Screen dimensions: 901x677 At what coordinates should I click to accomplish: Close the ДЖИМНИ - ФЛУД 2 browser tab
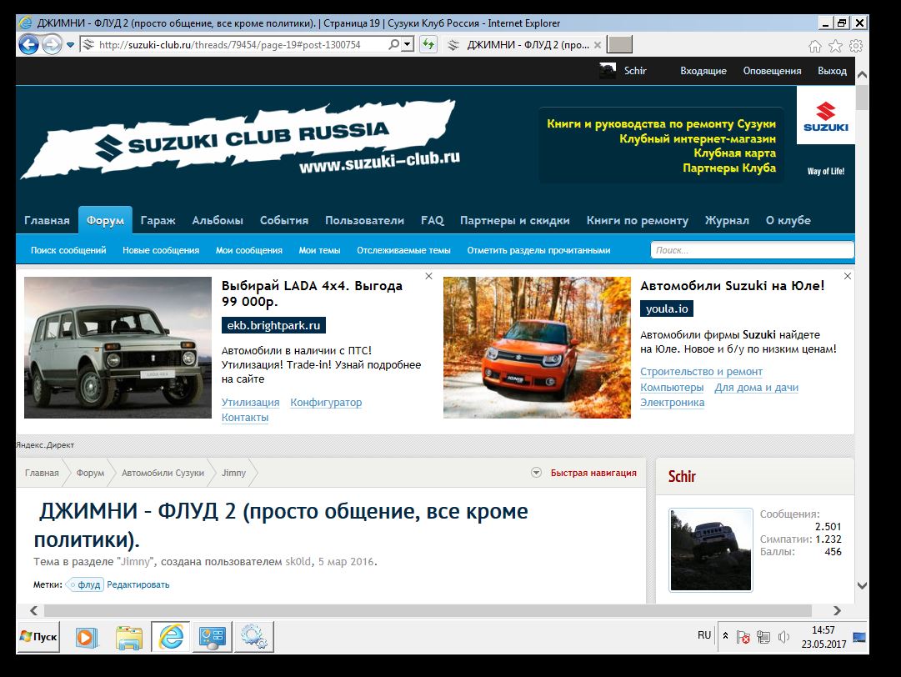pyautogui.click(x=598, y=45)
